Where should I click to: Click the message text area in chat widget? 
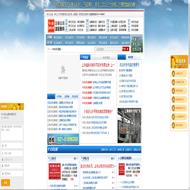[12, 133]
